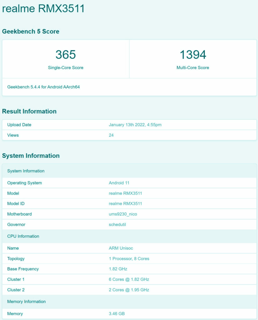Open the Single-Core Score details
Viewport: 258px width, 320px height.
(66, 55)
